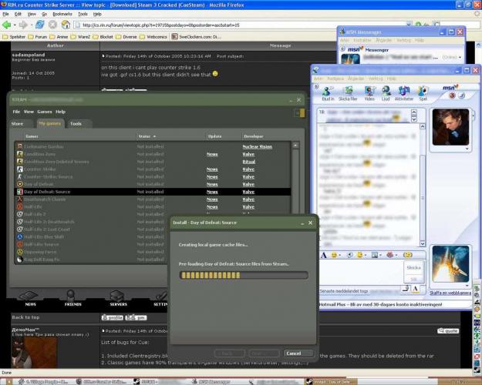This screenshot has width=482, height=385.
Task: Open Aktiviteter in the MSN chat toolbar
Action: point(404,93)
